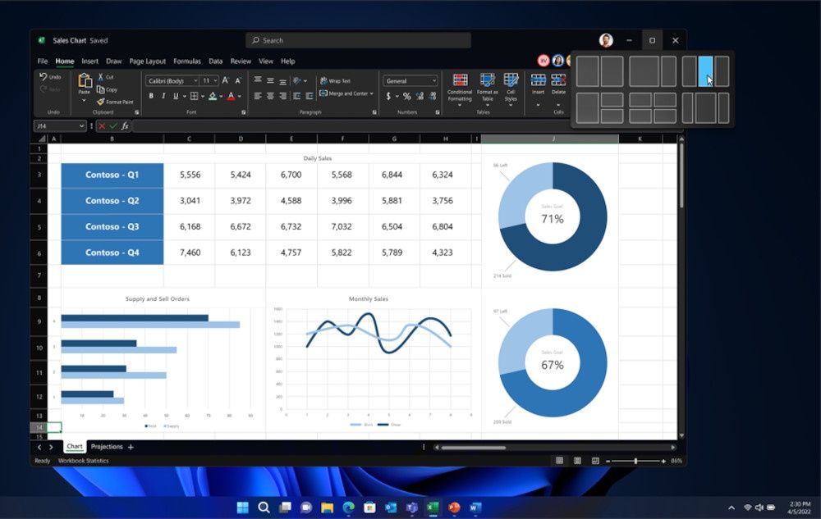Toggle bold formatting

(151, 96)
